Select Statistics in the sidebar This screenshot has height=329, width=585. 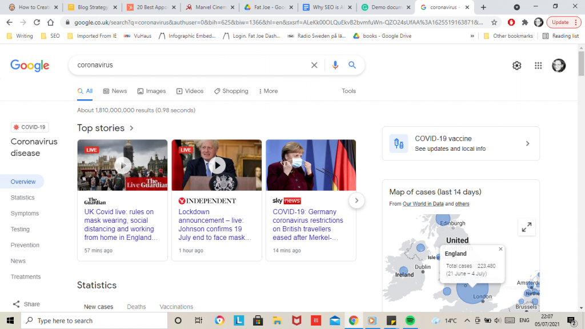click(22, 197)
